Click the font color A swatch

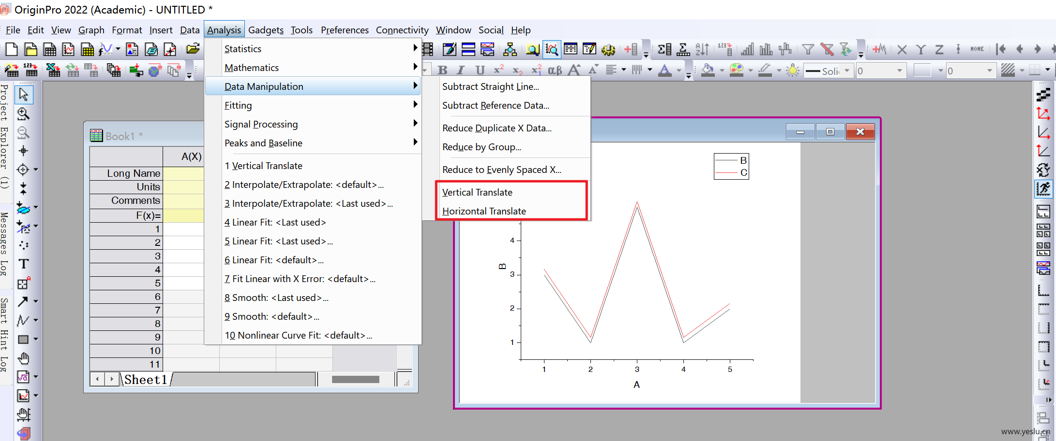665,71
